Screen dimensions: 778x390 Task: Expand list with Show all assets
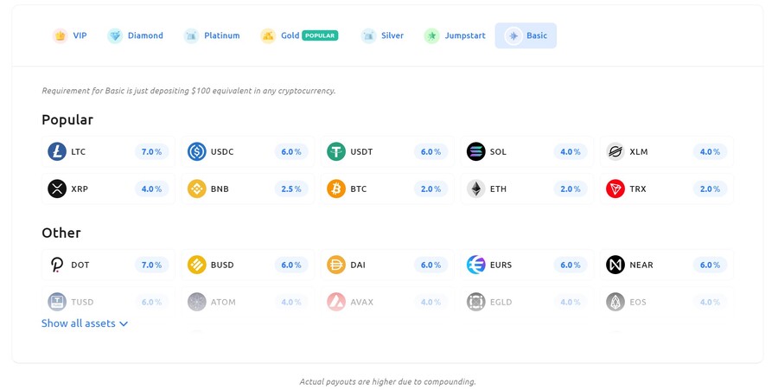(x=79, y=323)
